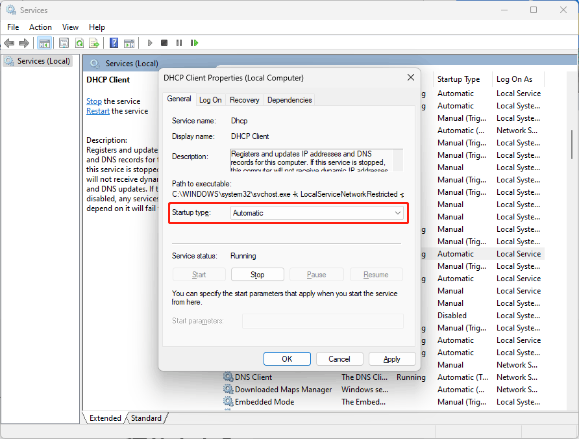Toggle the Show/Hide Console Tree button

coord(45,44)
